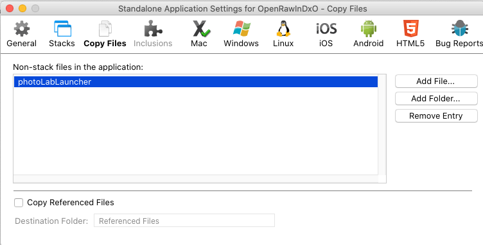Click the yellow minimize window button
This screenshot has width=483, height=245.
pyautogui.click(x=22, y=8)
